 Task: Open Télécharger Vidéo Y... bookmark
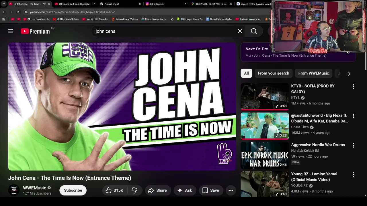click(190, 19)
